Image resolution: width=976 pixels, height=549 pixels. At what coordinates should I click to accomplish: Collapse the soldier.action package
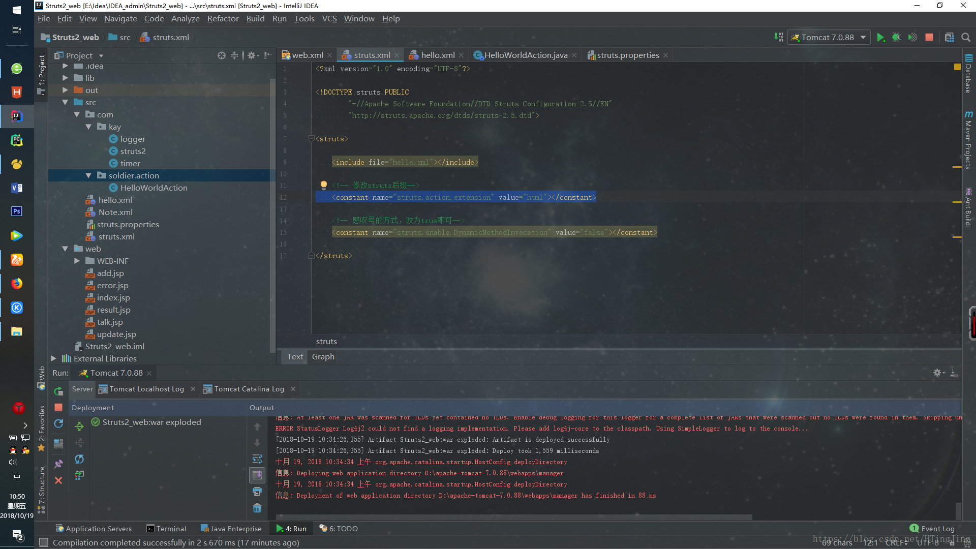click(88, 175)
